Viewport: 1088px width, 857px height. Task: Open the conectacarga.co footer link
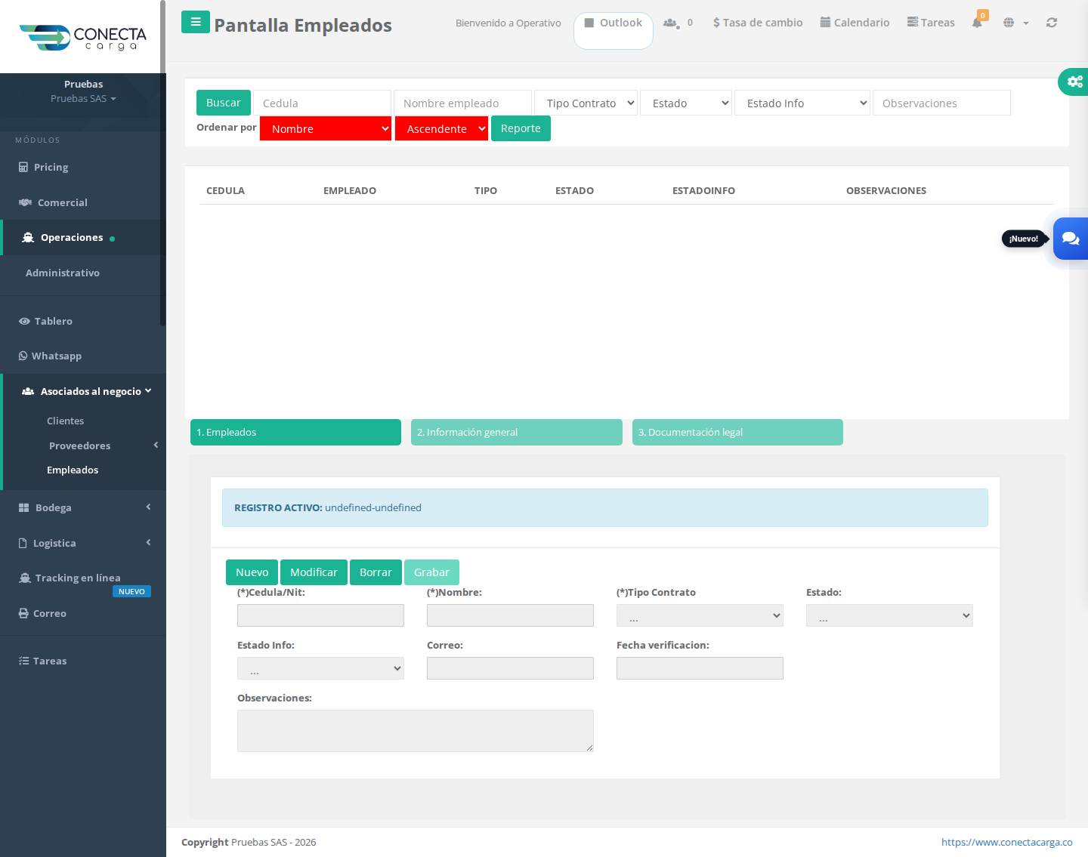tap(1006, 842)
